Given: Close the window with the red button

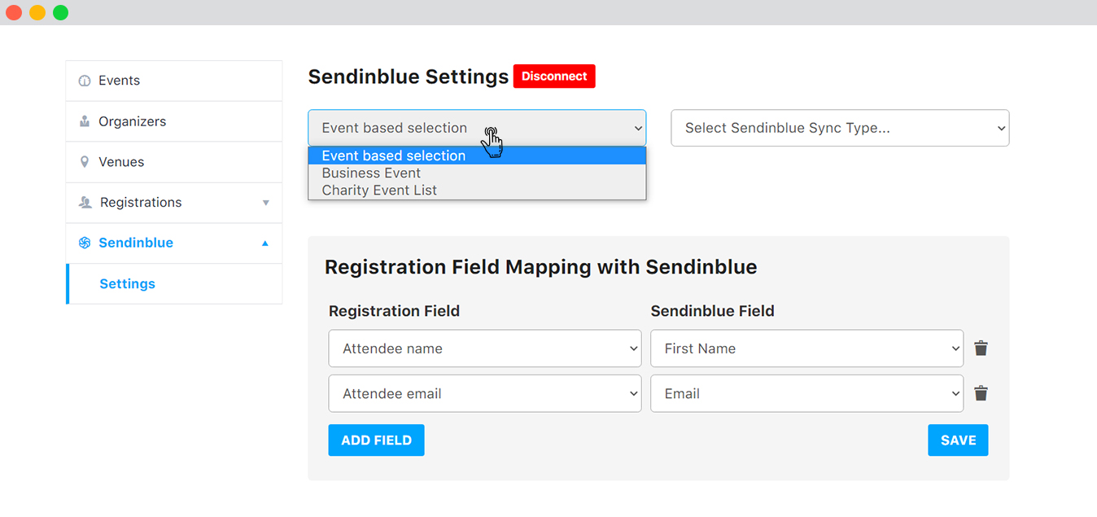Looking at the screenshot, I should click(x=14, y=12).
